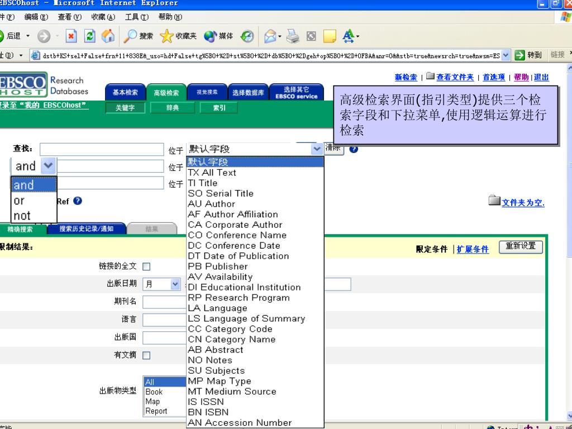
Task: Click the page icon in address bar
Action: (35, 55)
